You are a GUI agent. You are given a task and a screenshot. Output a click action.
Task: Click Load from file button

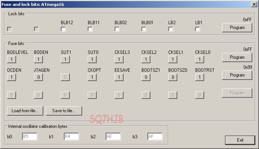point(25,111)
